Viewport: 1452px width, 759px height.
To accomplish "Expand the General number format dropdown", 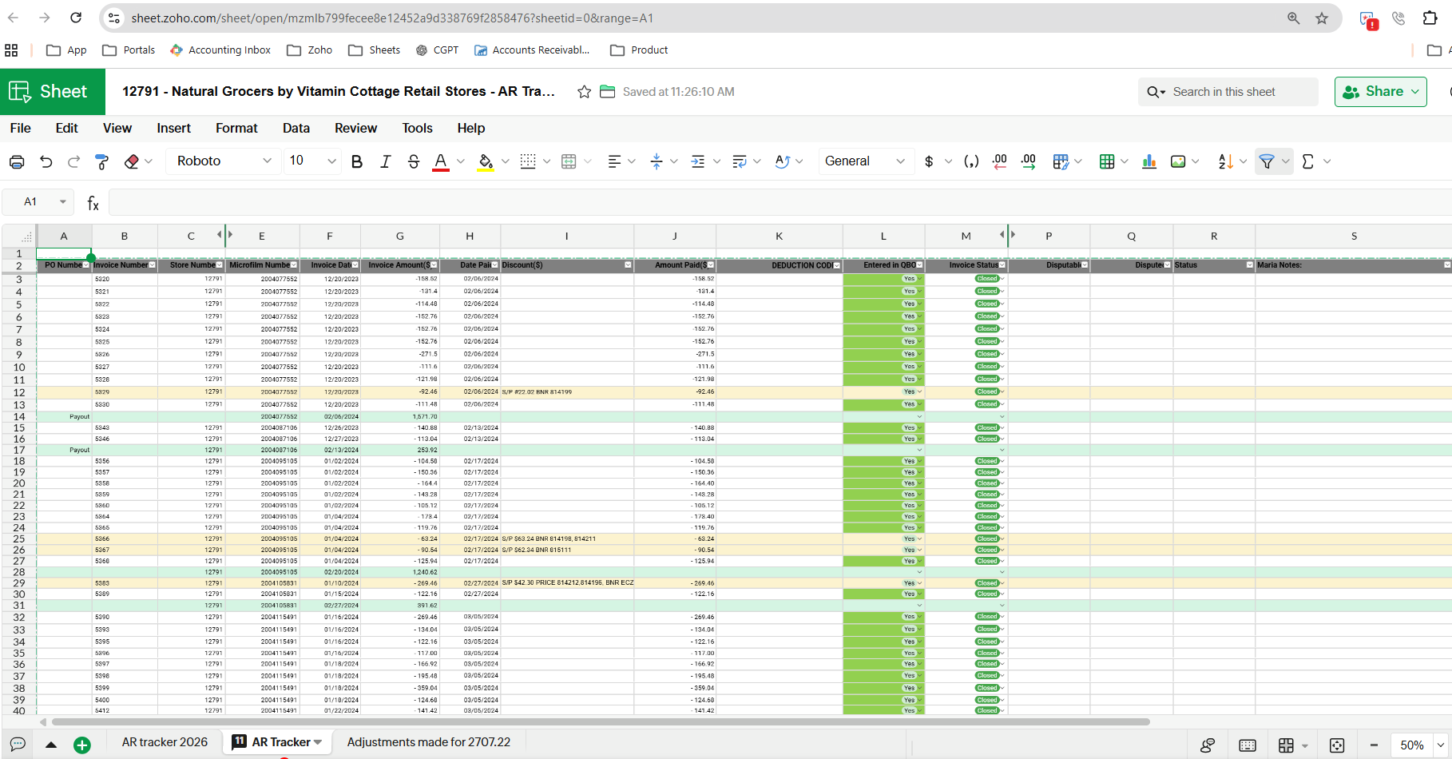I will (865, 161).
